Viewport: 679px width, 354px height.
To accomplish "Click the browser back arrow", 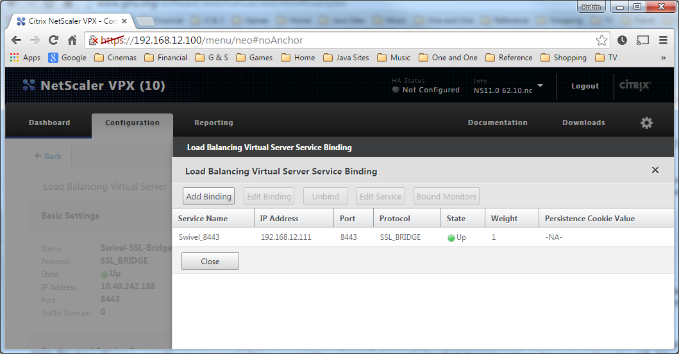I will (x=17, y=40).
